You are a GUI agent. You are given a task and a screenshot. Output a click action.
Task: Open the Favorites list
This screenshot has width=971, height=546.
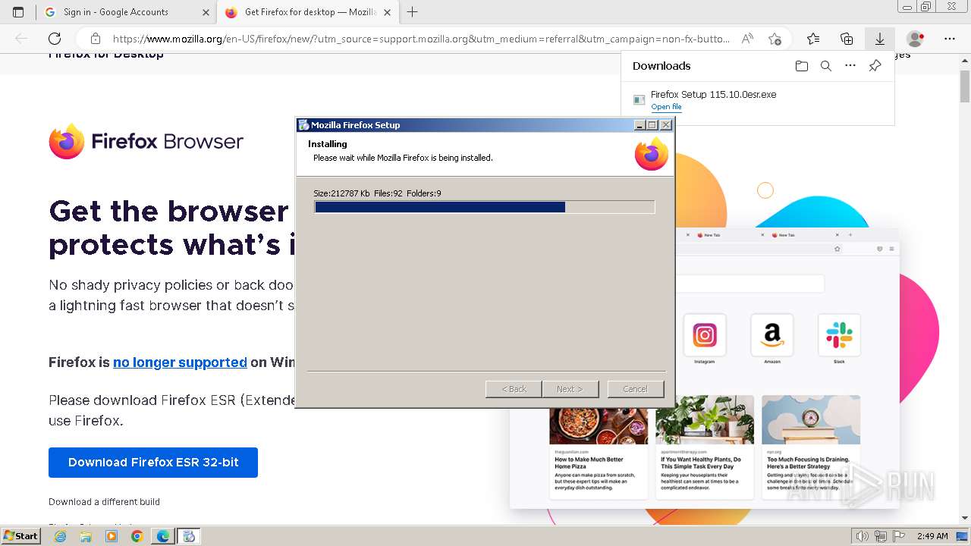pos(813,39)
